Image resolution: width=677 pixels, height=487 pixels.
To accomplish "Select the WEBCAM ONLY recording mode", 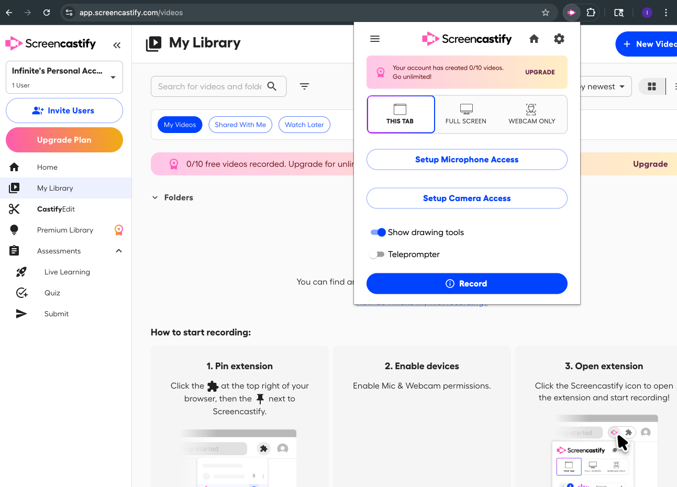I will click(531, 114).
